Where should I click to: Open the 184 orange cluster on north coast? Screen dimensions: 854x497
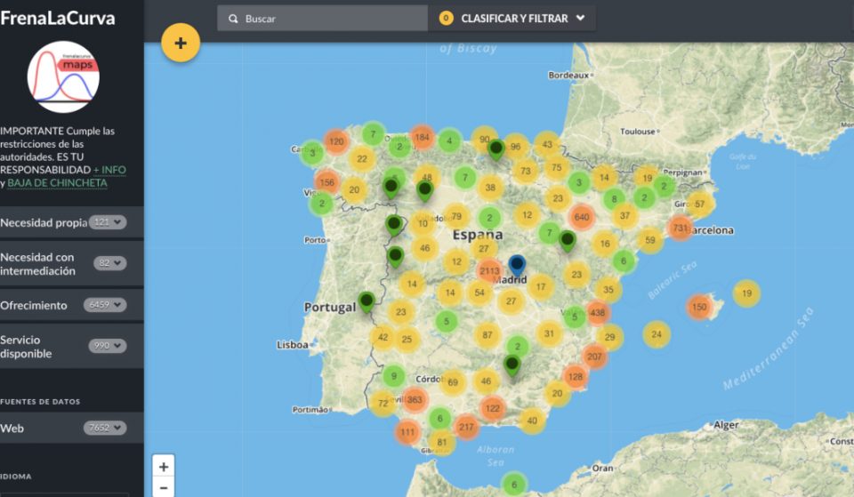click(422, 137)
